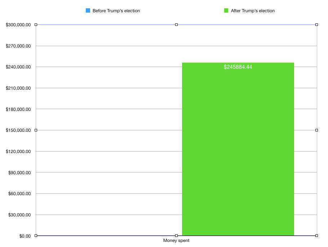Image resolution: width=328 pixels, height=247 pixels.
Task: Click the $0.00 axis label
Action: pos(25,236)
